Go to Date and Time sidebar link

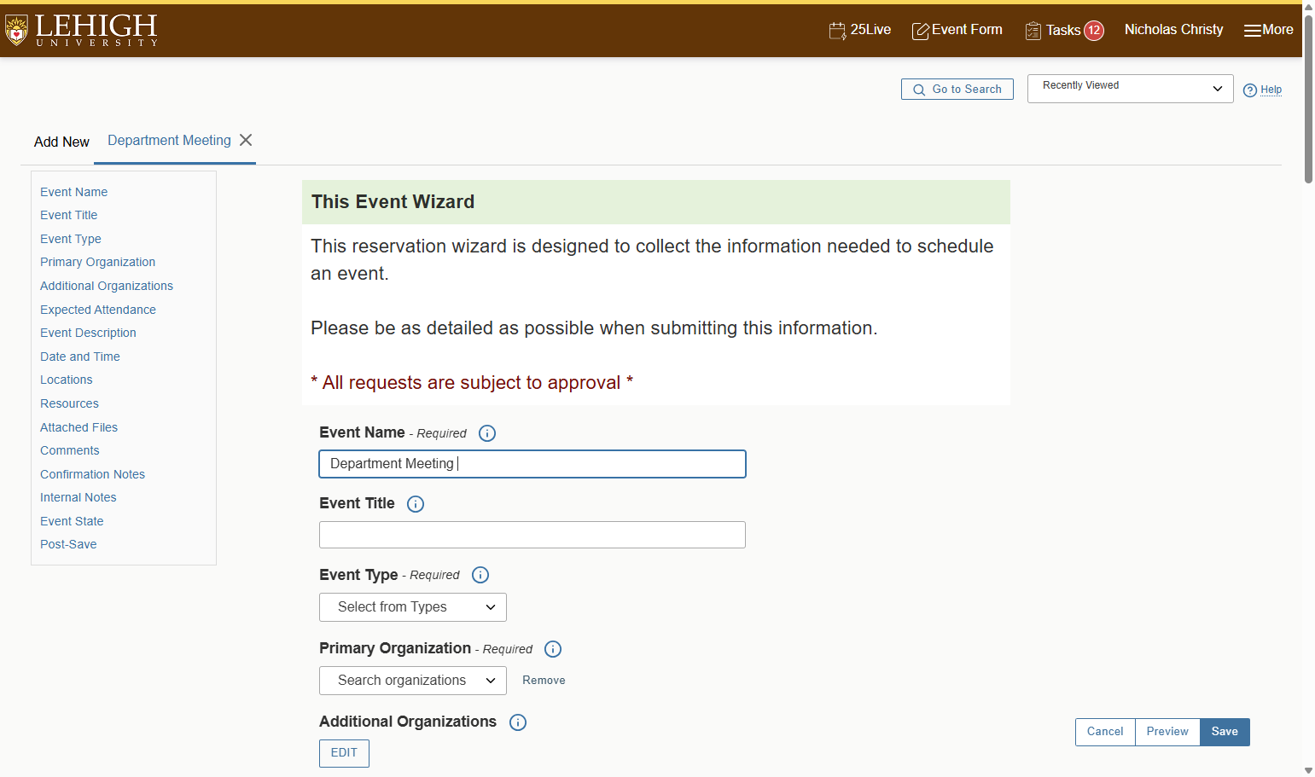[x=80, y=357]
